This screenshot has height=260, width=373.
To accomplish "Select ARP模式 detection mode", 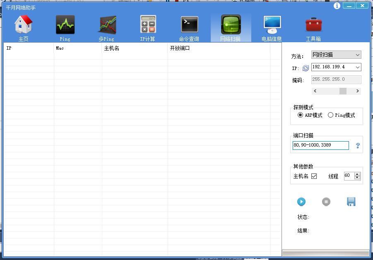I will coord(301,115).
